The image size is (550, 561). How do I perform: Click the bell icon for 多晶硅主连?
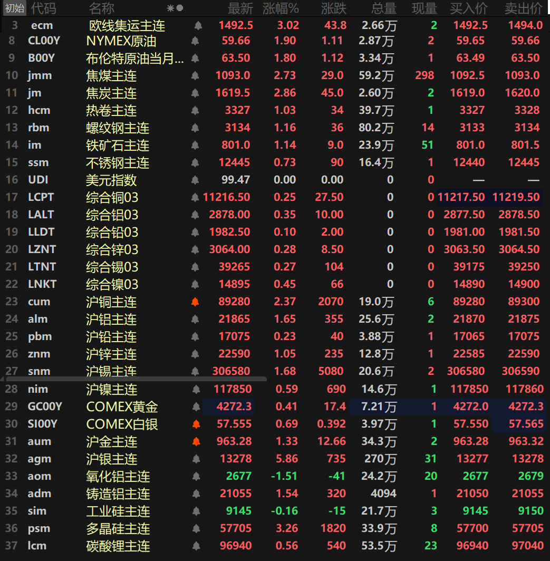coord(196,528)
